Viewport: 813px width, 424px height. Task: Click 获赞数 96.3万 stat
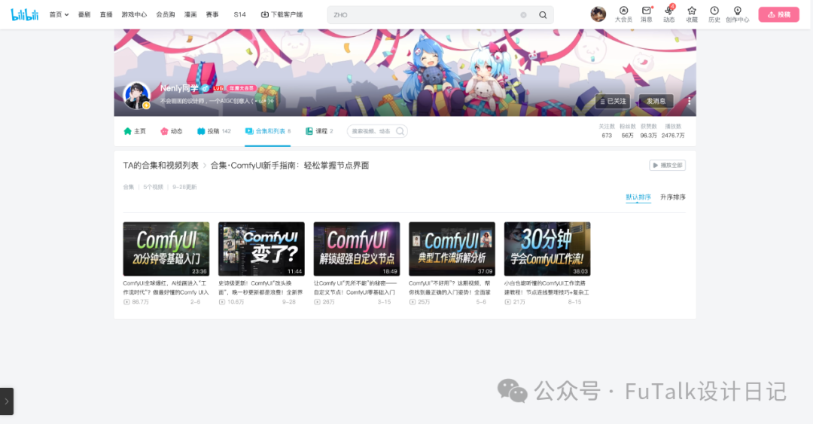tap(648, 131)
